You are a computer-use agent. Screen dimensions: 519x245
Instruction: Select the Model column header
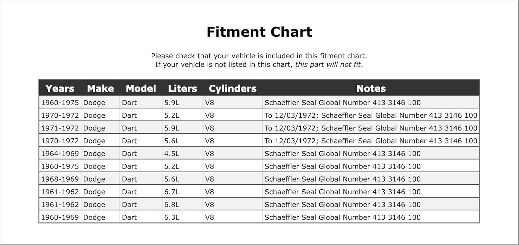click(141, 89)
